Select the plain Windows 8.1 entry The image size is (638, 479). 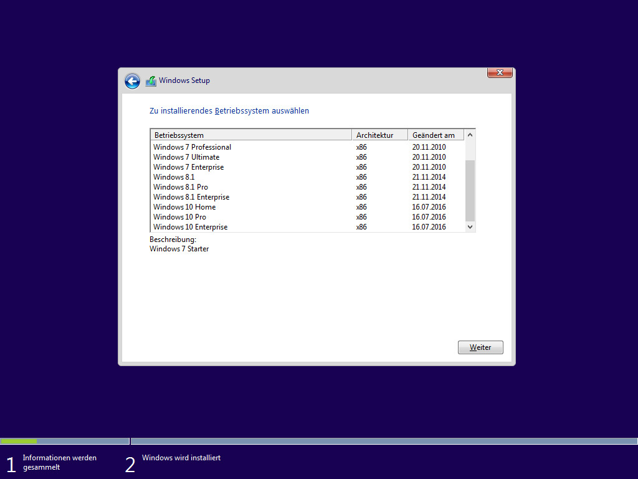[x=307, y=177]
